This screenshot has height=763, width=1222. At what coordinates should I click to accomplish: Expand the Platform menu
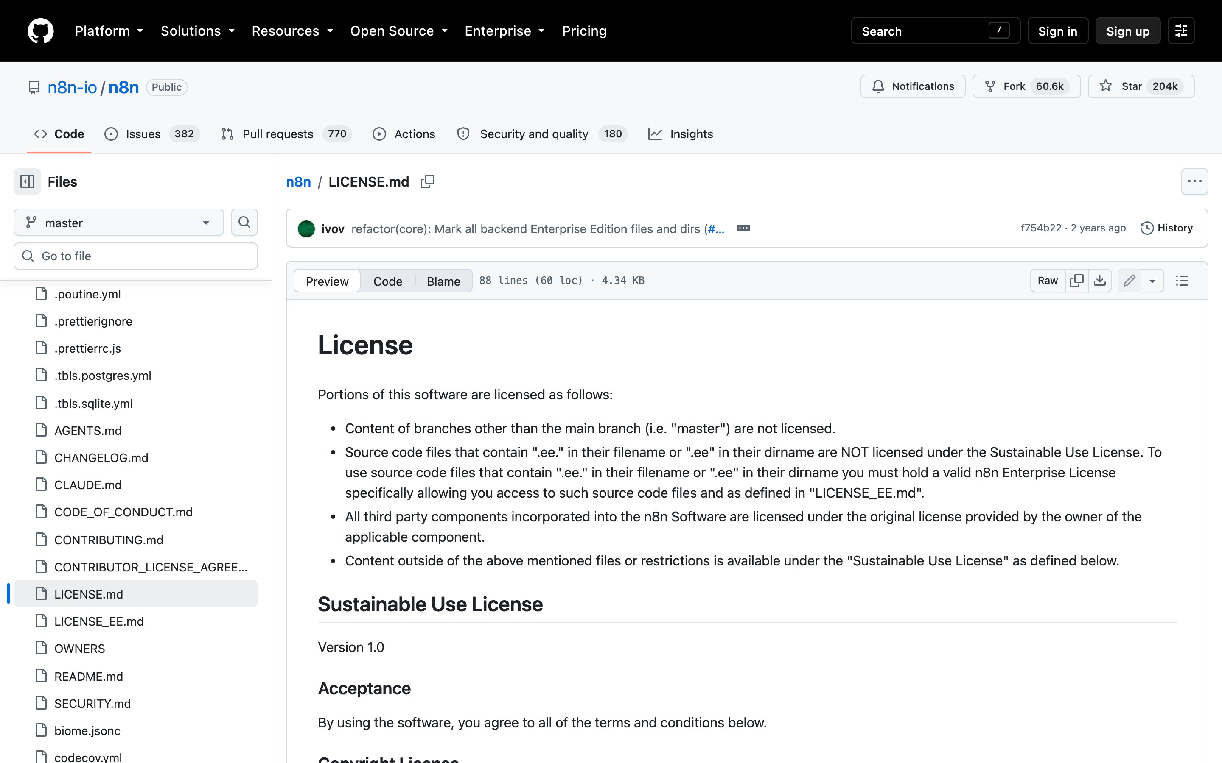point(109,31)
